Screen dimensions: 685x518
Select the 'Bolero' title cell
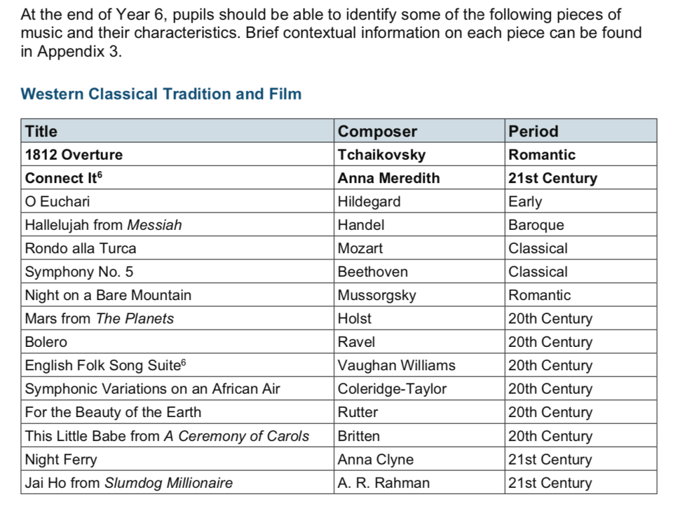click(x=46, y=342)
